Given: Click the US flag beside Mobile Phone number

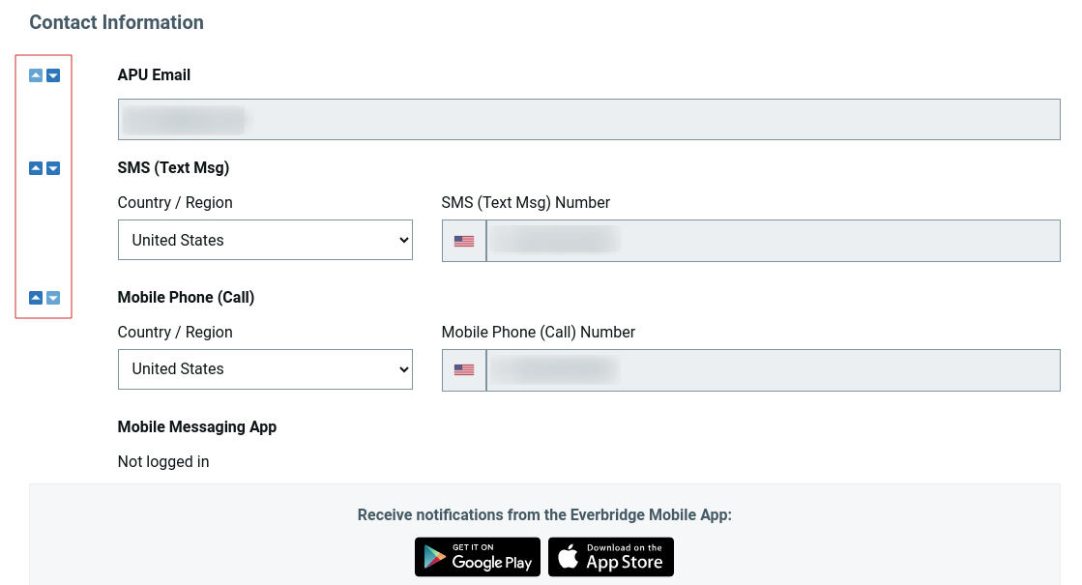Looking at the screenshot, I should (464, 369).
